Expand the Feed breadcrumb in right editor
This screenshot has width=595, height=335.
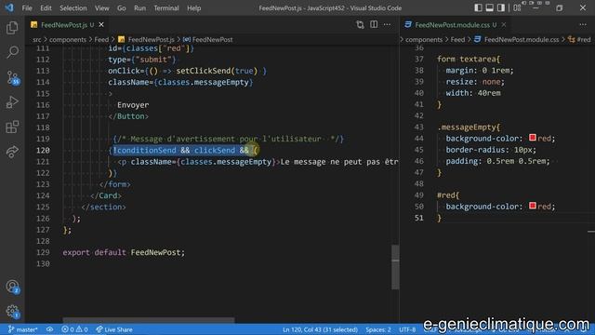coord(457,39)
